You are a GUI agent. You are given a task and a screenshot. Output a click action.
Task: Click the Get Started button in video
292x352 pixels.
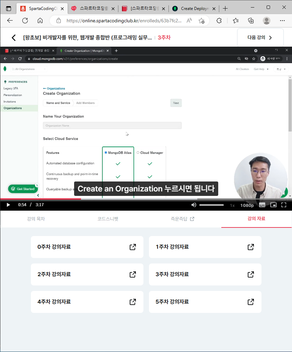(x=23, y=189)
